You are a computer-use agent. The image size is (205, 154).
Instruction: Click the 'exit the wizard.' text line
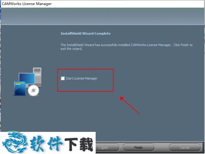tap(71, 49)
